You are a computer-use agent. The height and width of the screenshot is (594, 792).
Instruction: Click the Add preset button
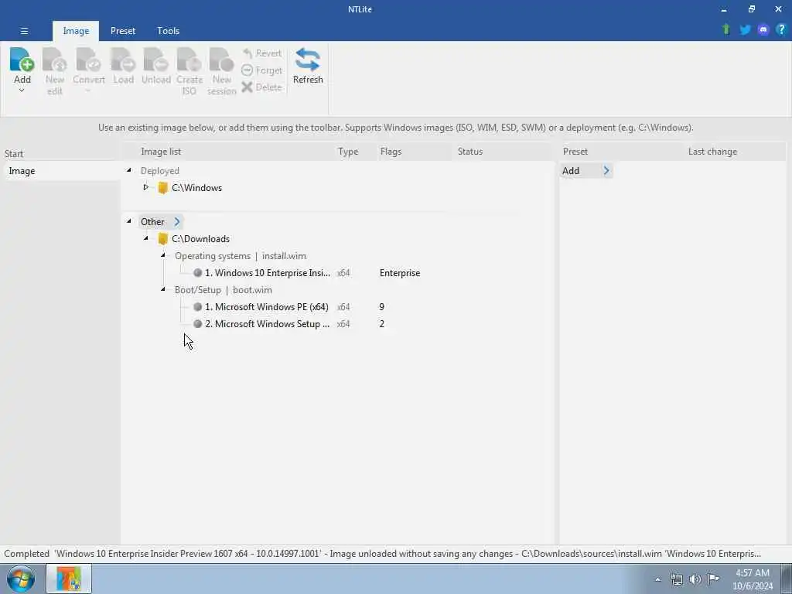(x=586, y=171)
